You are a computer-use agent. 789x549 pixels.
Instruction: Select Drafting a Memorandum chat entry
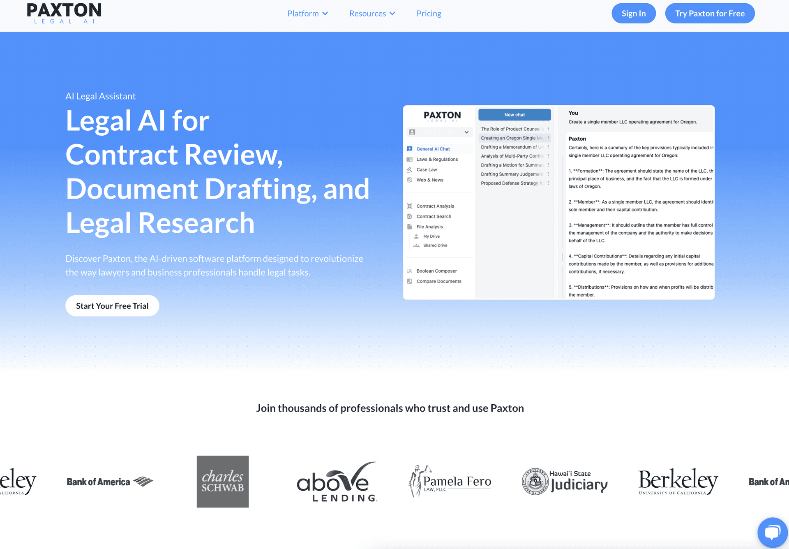[512, 147]
